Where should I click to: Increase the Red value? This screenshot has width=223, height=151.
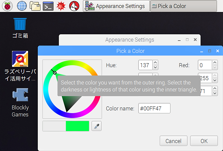215,63
